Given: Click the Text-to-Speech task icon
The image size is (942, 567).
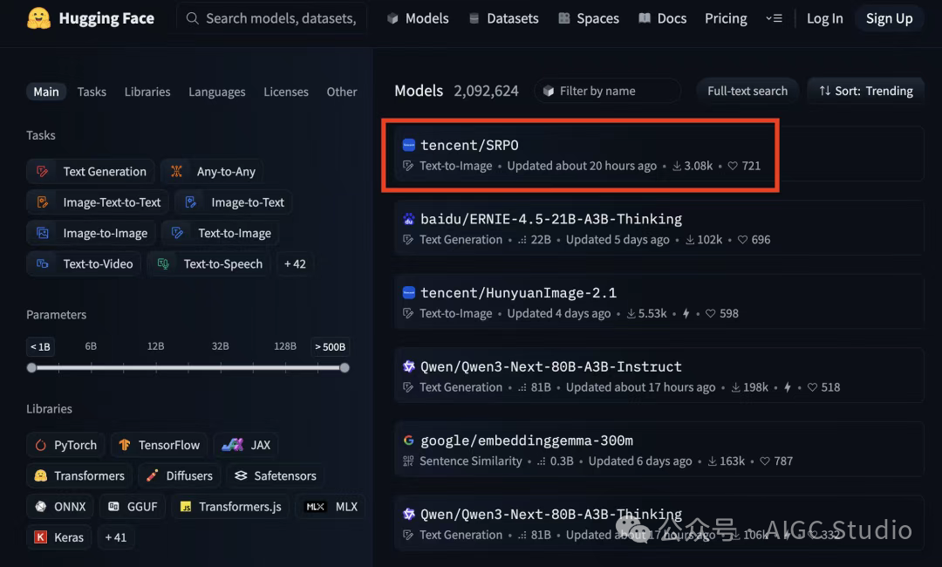Looking at the screenshot, I should 163,263.
